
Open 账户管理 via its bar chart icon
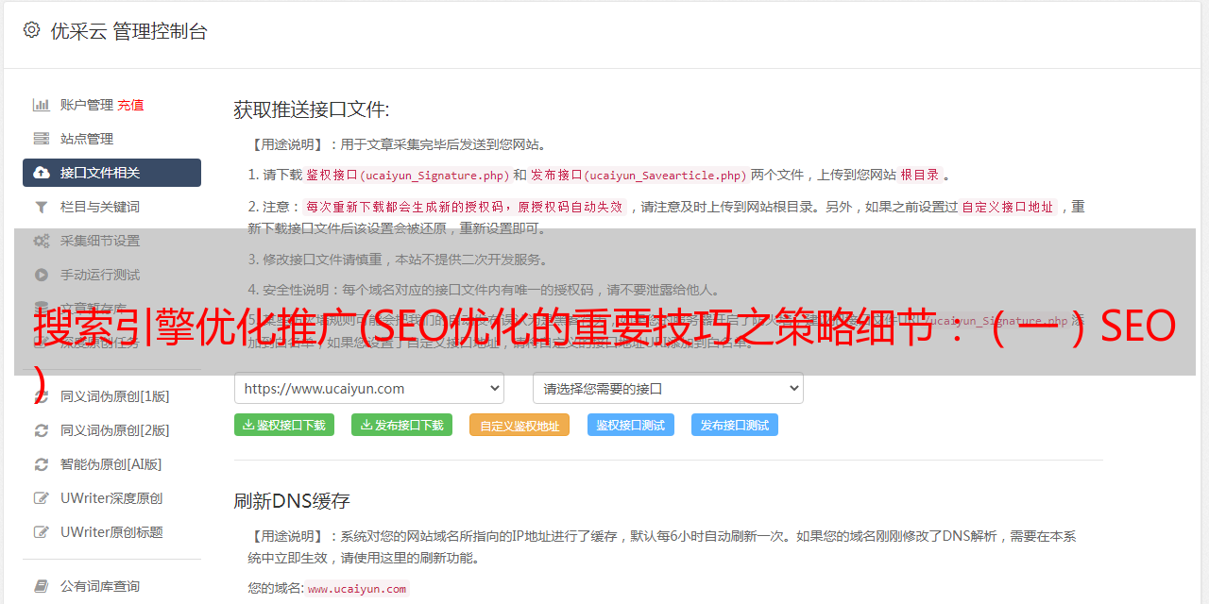(41, 105)
